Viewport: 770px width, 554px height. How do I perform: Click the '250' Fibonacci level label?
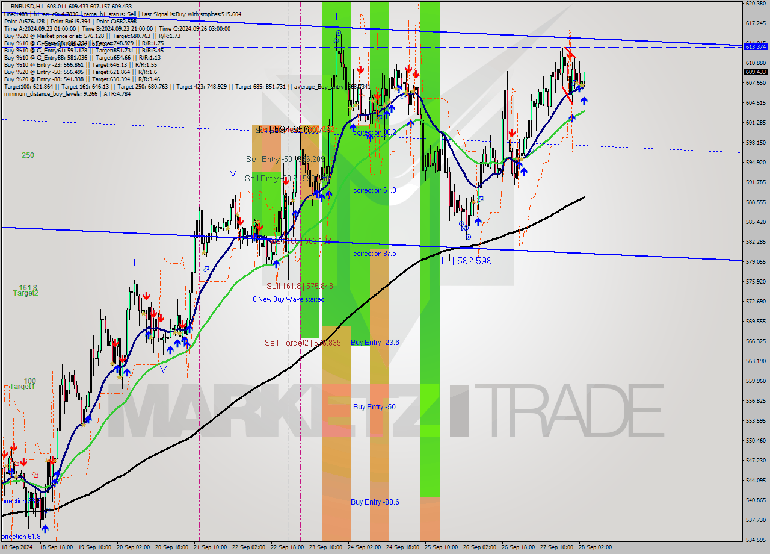click(28, 155)
